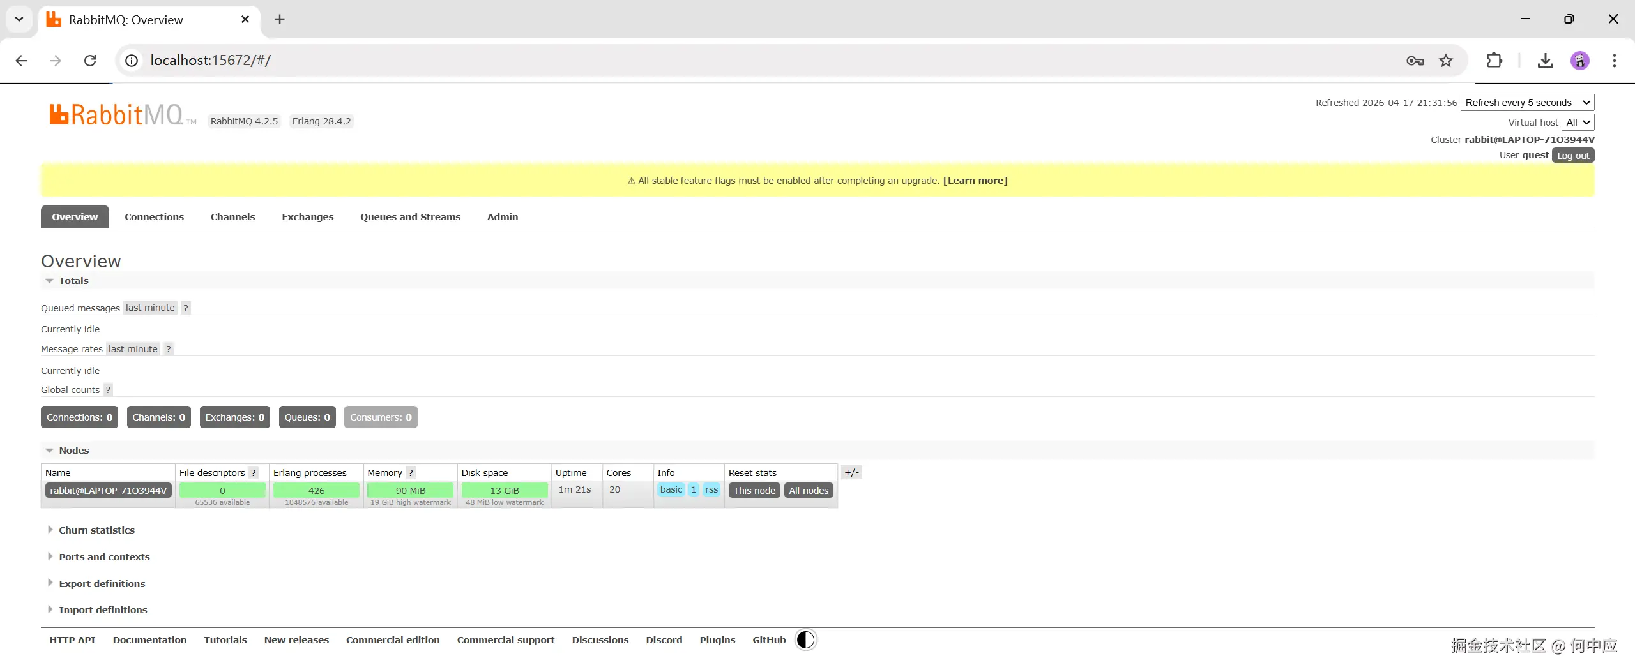
Task: Close the RabbitMQ: Overview browser tab
Action: [245, 19]
